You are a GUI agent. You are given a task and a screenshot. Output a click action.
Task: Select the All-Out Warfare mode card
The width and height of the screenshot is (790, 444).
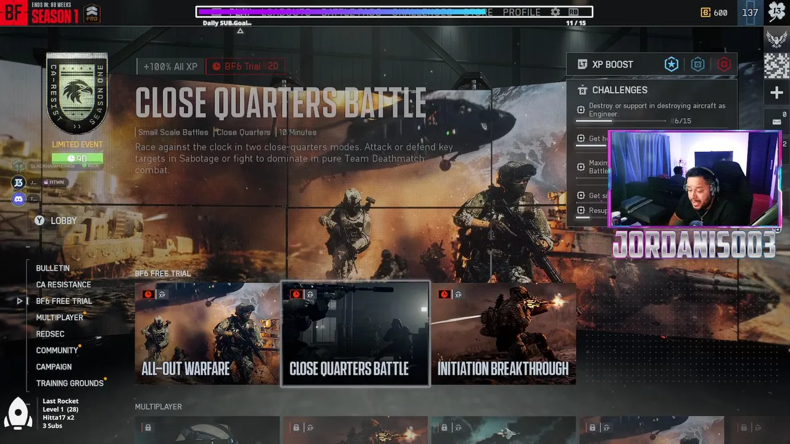pos(207,334)
